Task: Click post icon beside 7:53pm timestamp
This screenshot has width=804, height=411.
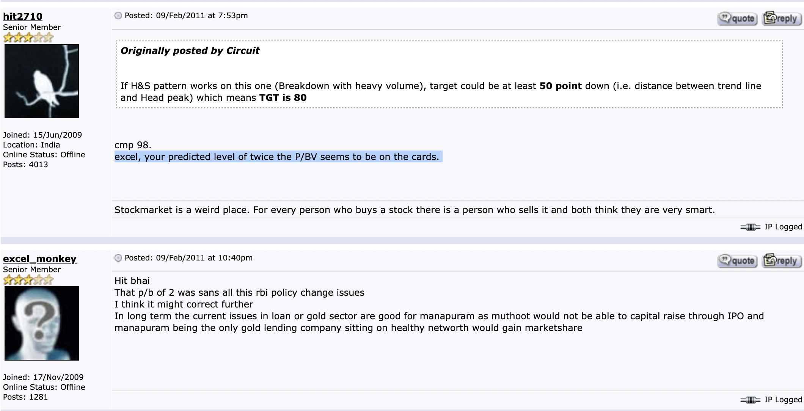Action: tap(118, 16)
